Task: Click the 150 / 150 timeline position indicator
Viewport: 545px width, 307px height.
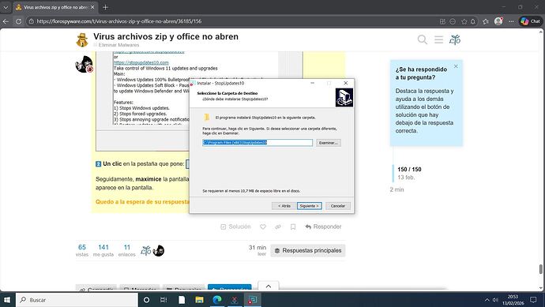Action: coord(409,170)
